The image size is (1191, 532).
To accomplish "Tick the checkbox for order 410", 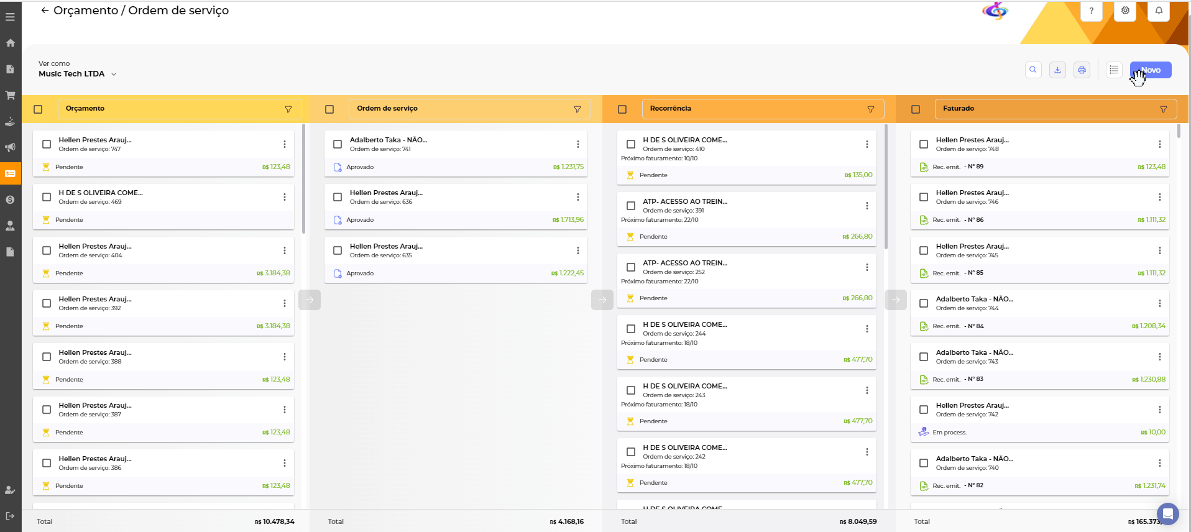I will coord(631,144).
